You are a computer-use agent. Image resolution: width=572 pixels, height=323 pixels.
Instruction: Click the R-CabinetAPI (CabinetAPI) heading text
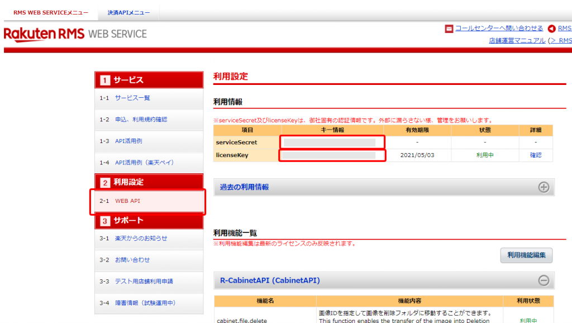[x=270, y=281]
